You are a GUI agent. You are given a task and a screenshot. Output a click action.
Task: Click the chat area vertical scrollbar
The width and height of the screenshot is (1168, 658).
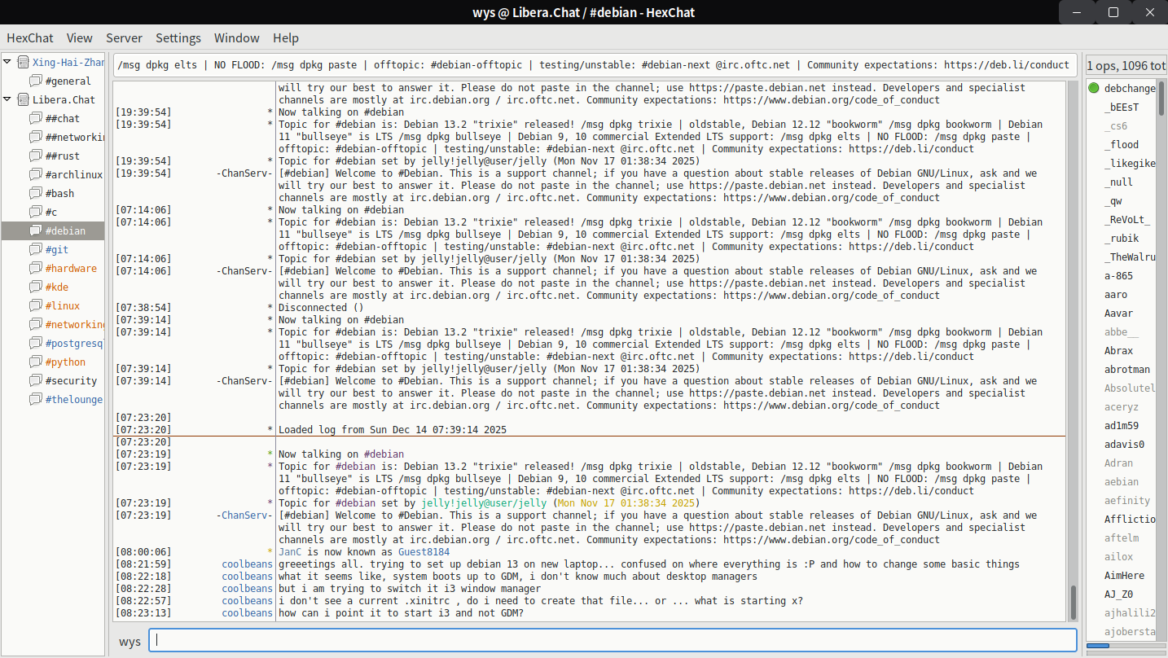click(x=1073, y=350)
